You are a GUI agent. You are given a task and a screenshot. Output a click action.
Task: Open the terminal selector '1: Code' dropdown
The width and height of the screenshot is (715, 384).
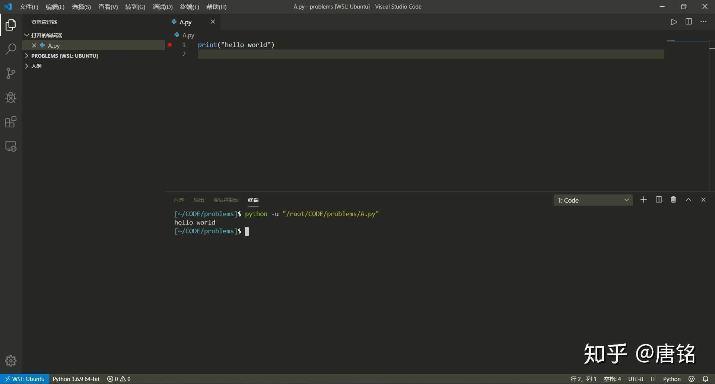593,200
